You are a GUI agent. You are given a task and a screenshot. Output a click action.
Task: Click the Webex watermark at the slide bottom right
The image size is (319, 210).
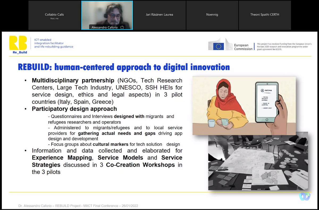tap(305, 196)
